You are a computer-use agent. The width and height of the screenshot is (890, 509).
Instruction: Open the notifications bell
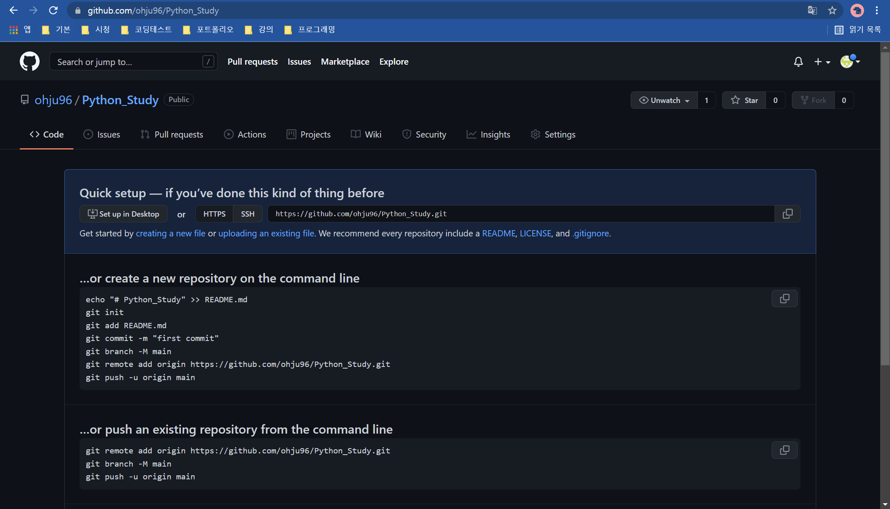(x=798, y=62)
